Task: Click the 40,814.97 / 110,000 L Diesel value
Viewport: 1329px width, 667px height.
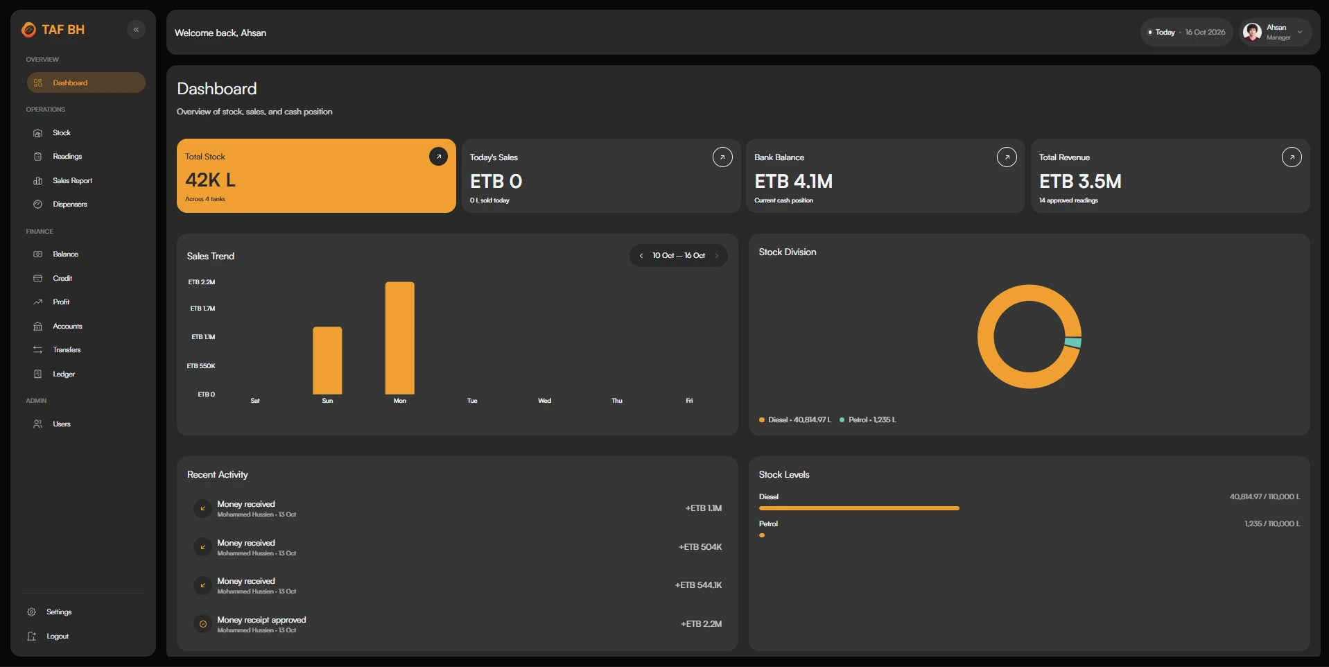Action: pos(1265,497)
